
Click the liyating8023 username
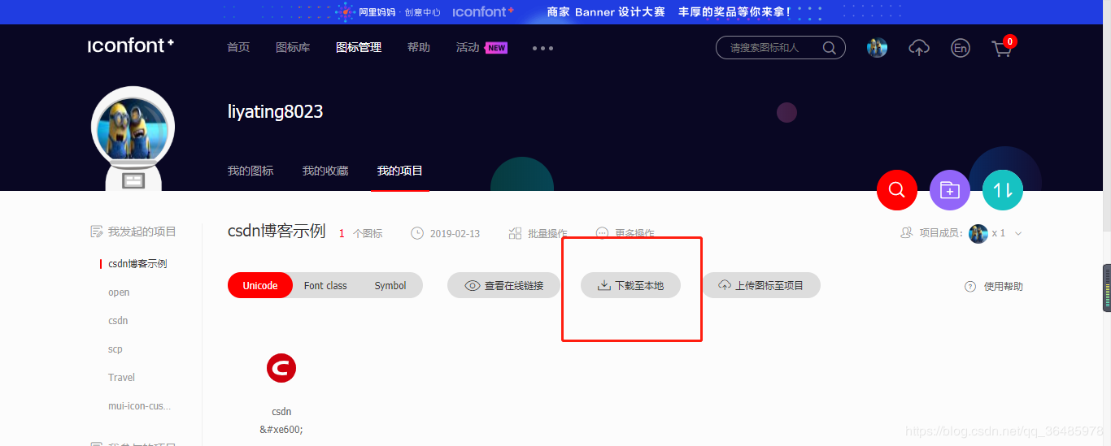pos(276,112)
